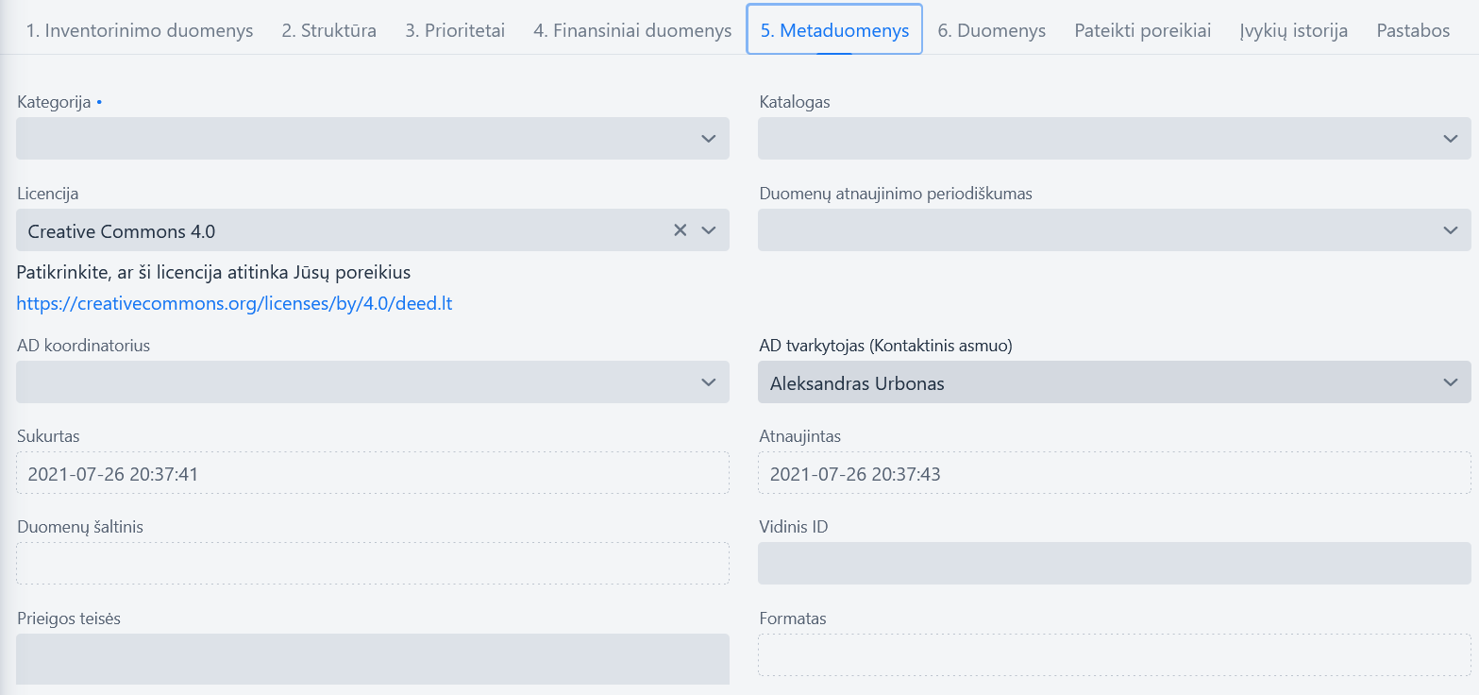Viewport: 1479px width, 695px height.
Task: Expand the Licencija dropdown chevron
Action: point(709,230)
